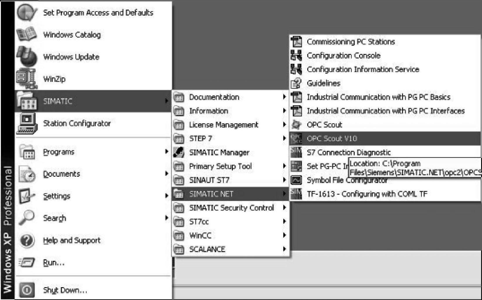Click the Commissioning PC Stations PDF icon

tap(296, 42)
